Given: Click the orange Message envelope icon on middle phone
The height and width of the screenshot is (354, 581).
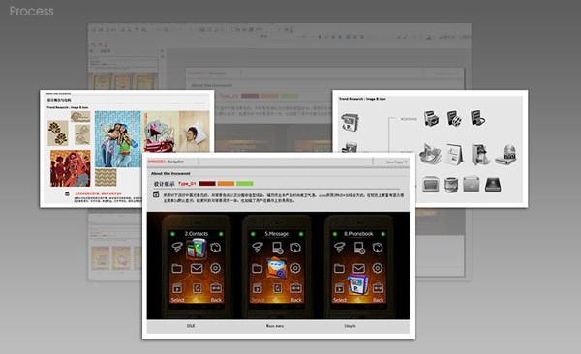Looking at the screenshot, I should 276,268.
